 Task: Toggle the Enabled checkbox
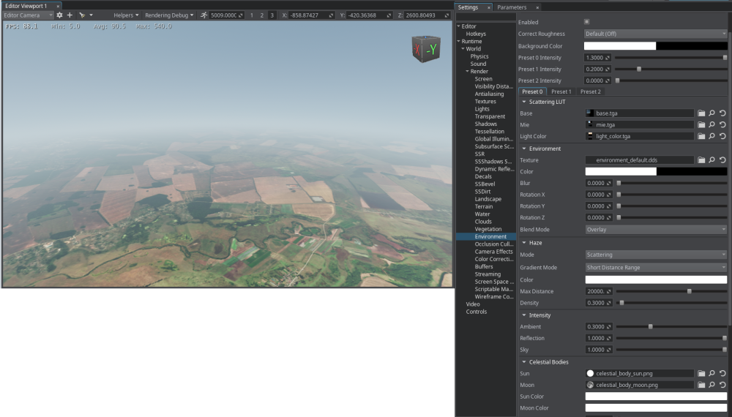[587, 22]
